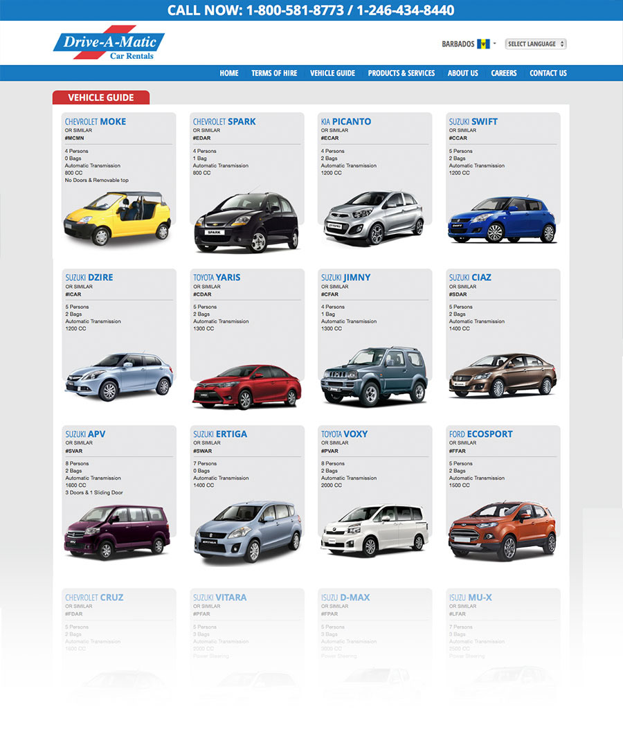Click the #SDAR vehicle code

[x=458, y=294]
